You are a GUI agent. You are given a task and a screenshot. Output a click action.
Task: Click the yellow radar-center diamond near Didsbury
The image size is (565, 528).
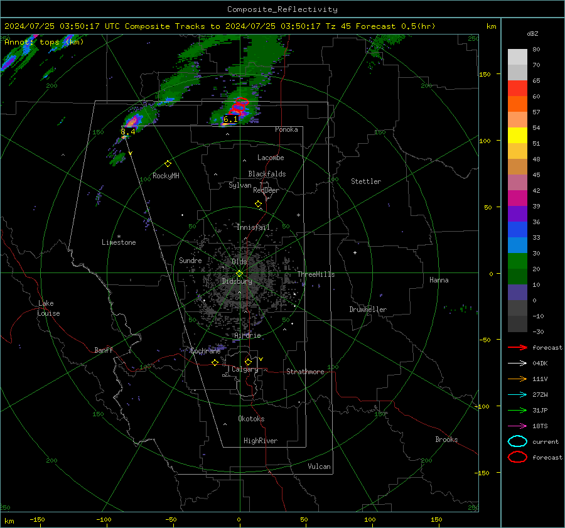tap(239, 274)
